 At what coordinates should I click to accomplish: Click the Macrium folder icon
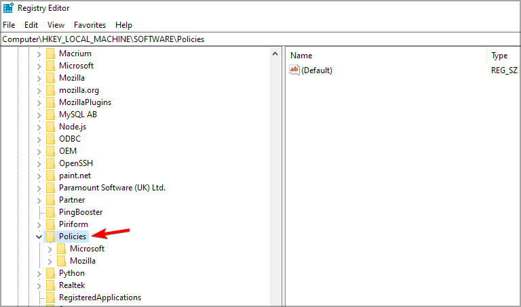coord(50,54)
